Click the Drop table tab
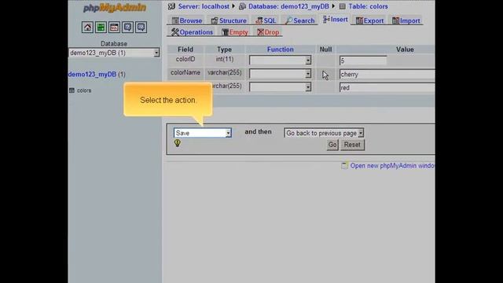 coord(268,32)
